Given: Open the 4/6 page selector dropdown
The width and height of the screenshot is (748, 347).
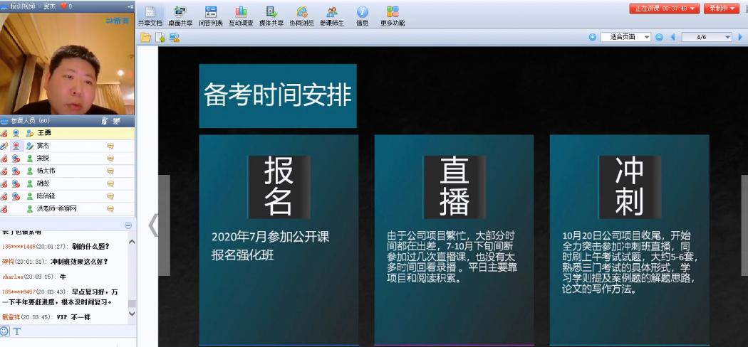Looking at the screenshot, I should pyautogui.click(x=707, y=37).
